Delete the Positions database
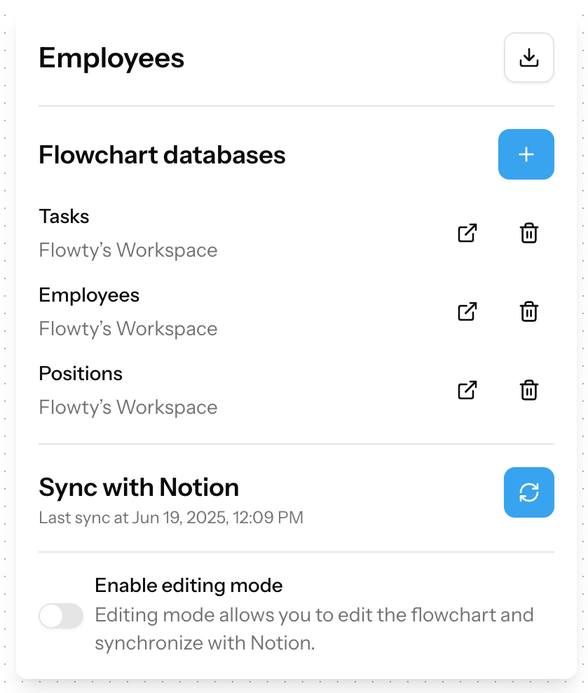 pos(529,390)
